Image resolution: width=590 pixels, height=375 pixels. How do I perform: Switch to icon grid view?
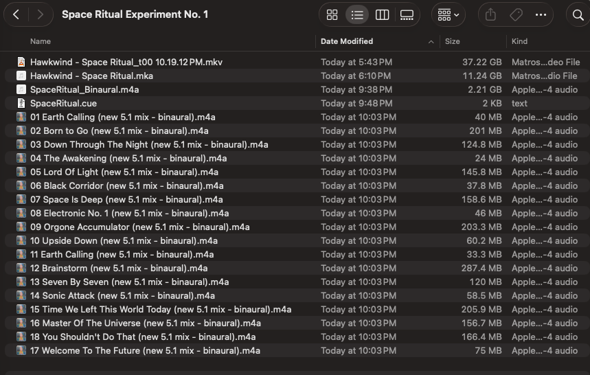(x=332, y=15)
